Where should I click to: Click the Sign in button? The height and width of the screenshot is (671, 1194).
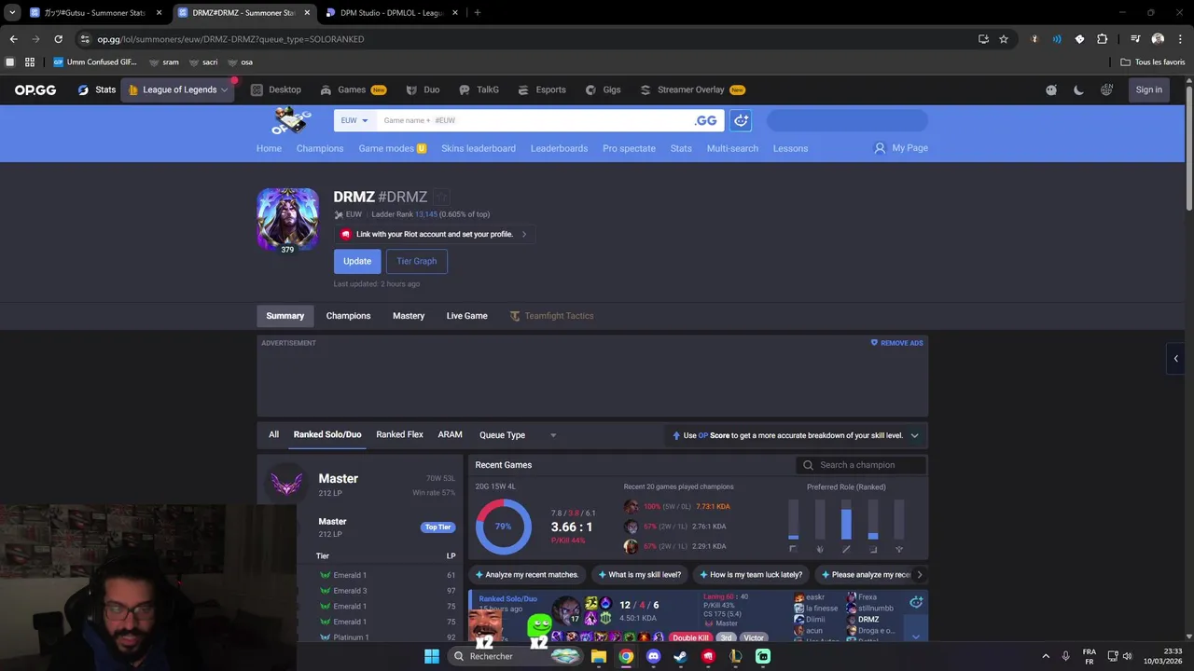click(1149, 89)
